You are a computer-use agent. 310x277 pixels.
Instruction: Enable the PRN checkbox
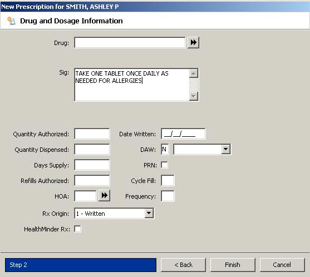(x=165, y=165)
